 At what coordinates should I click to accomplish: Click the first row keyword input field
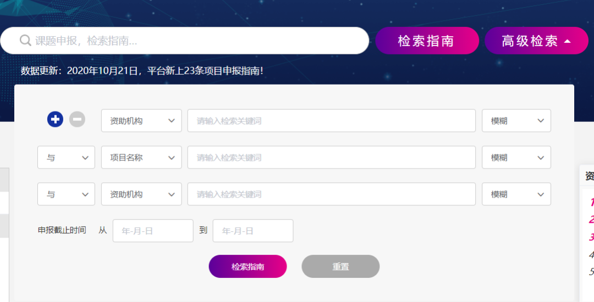(x=331, y=121)
